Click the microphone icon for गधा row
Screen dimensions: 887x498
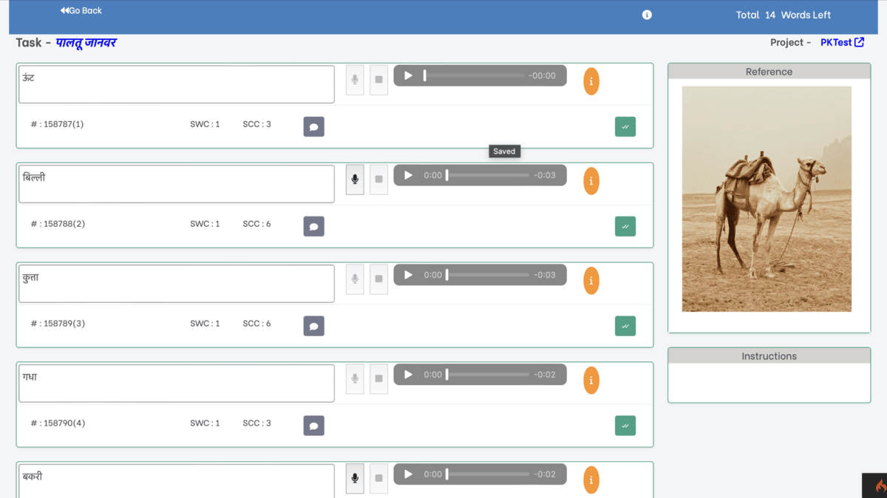tap(355, 379)
